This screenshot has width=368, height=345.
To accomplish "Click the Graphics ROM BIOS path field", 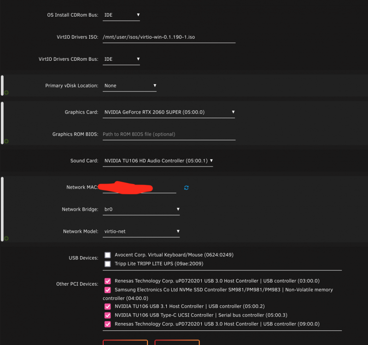I will tap(169, 134).
